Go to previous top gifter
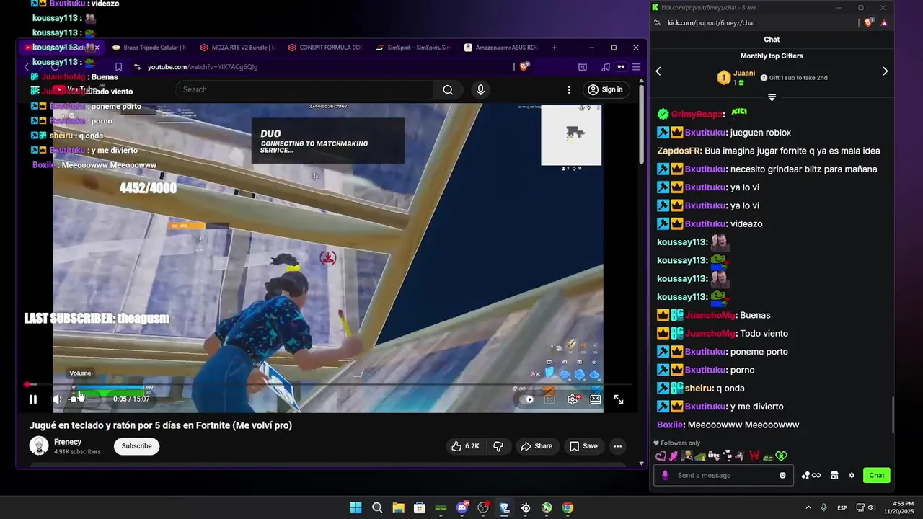Screen dimensions: 923x519 tap(658, 71)
